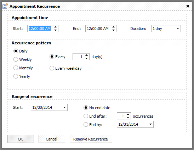194x150 pixels.
Task: Increase the End time with up arrow
Action: [113, 27]
